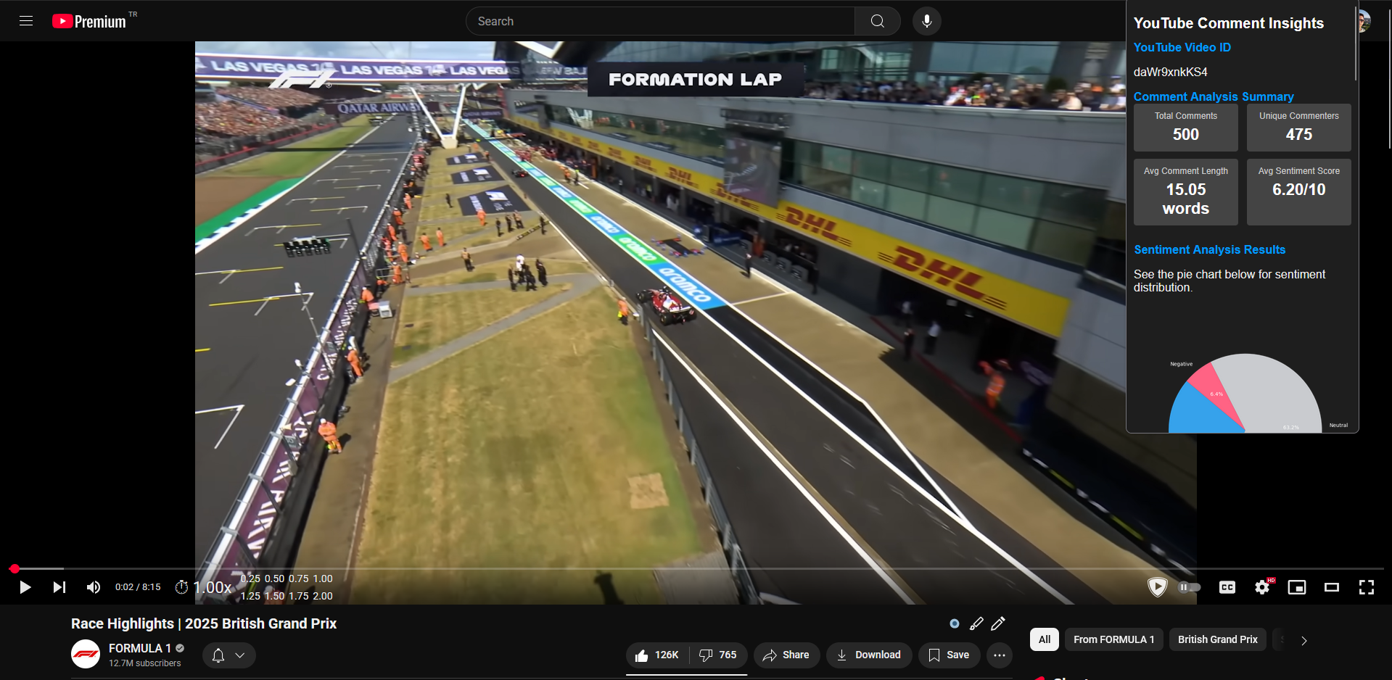This screenshot has height=680, width=1392.
Task: Toggle the autoplay switch
Action: click(x=1190, y=587)
